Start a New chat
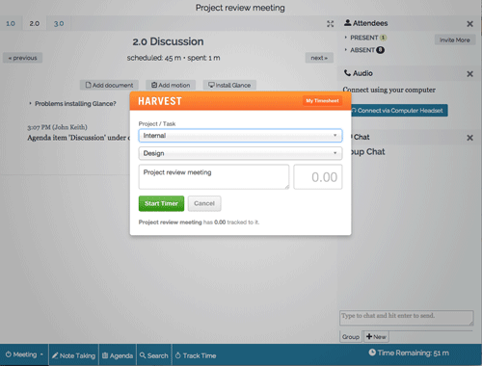The image size is (482, 366). click(376, 337)
